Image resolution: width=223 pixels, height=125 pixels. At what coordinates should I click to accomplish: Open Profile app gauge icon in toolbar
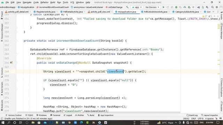click(185, 7)
